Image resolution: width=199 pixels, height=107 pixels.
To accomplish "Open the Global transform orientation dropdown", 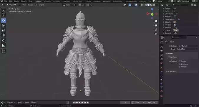I will [67, 5].
